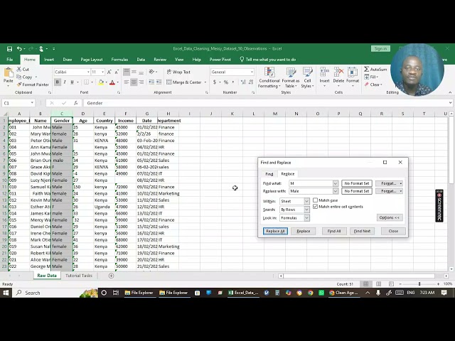This screenshot has width=455, height=341.
Task: Toggle Bold formatting
Action: coord(57,82)
